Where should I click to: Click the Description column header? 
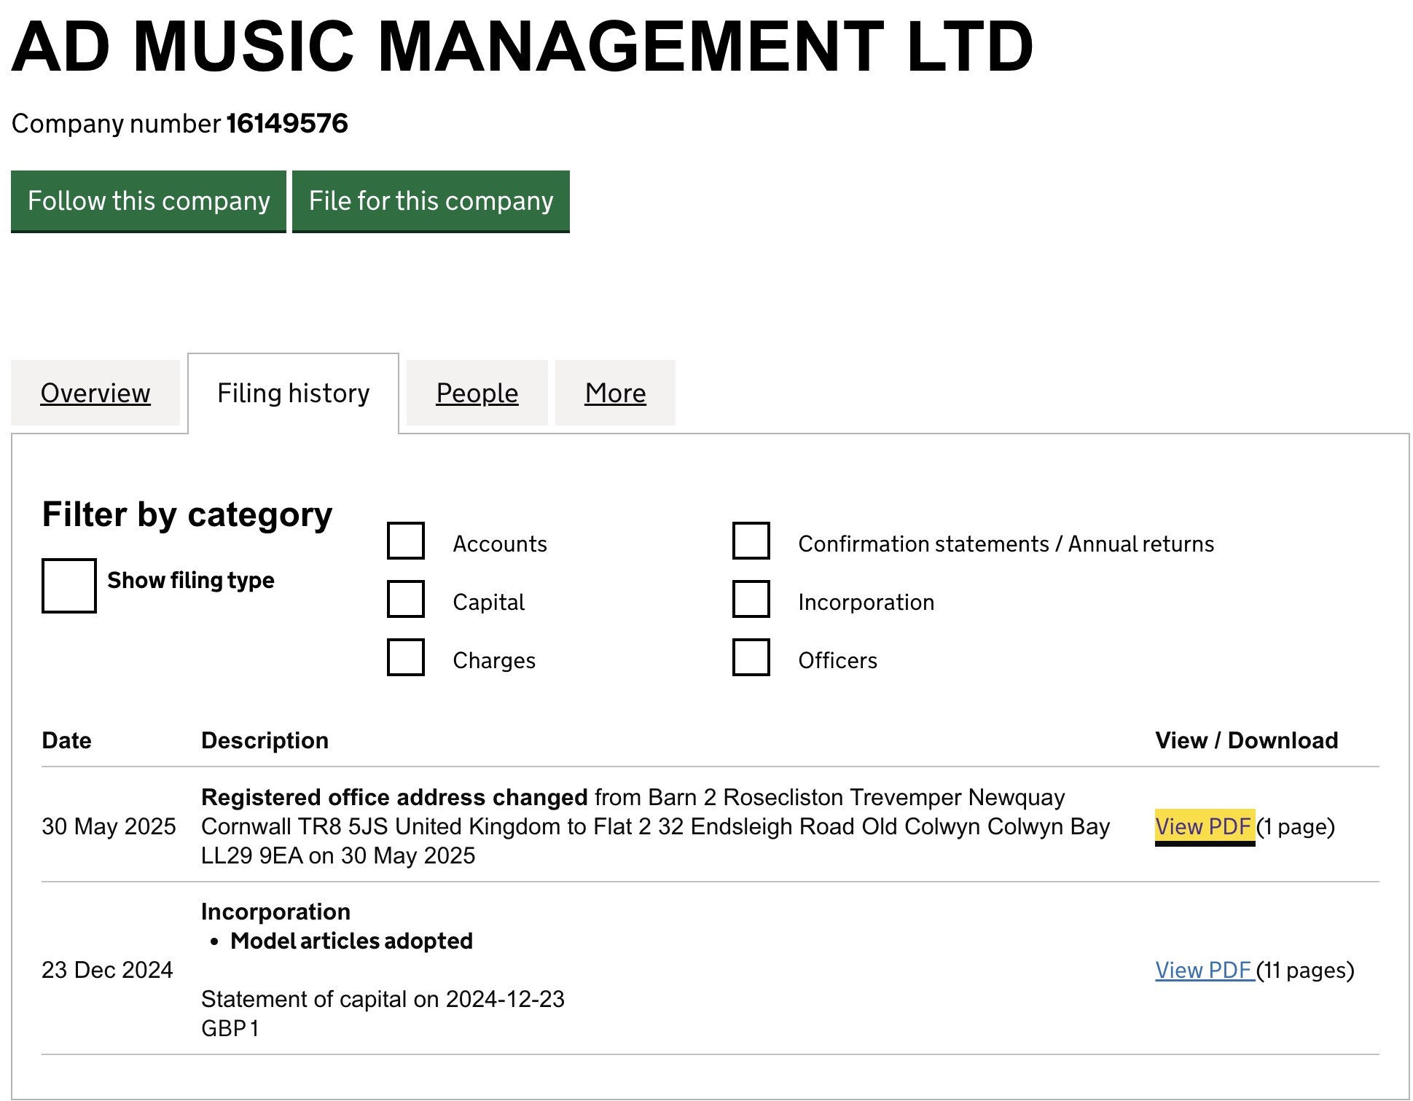pyautogui.click(x=265, y=740)
